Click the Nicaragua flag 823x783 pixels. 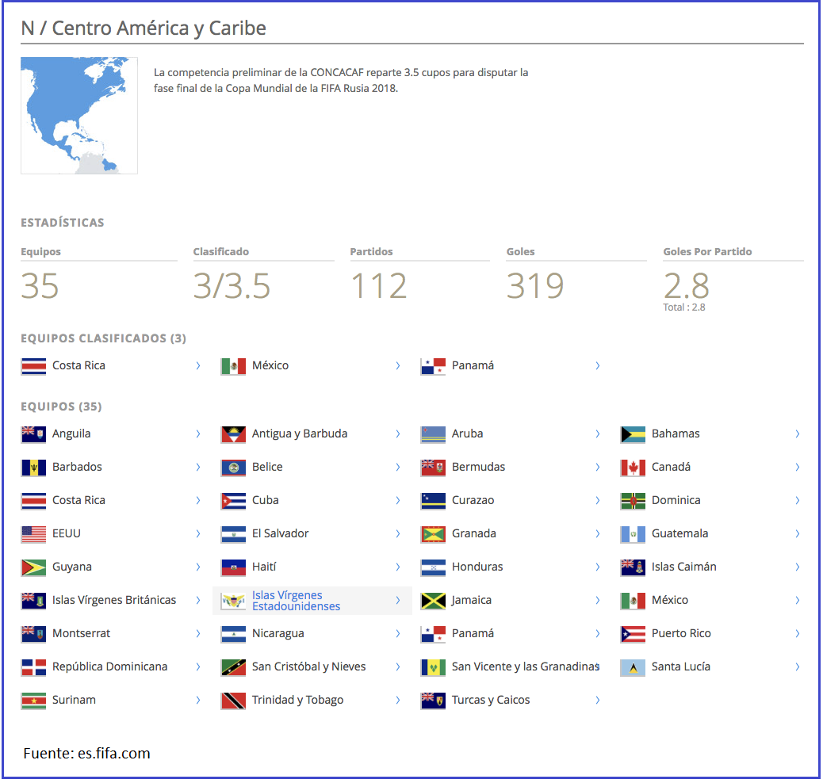point(234,634)
